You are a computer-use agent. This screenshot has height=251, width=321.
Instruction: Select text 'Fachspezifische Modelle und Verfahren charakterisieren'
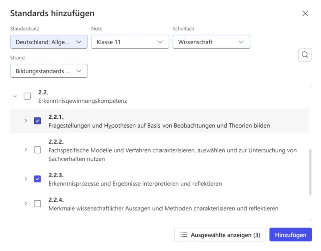tap(121, 150)
